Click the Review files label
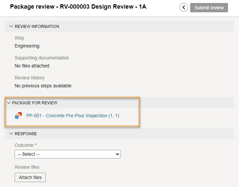239x187 pixels. click(x=27, y=167)
